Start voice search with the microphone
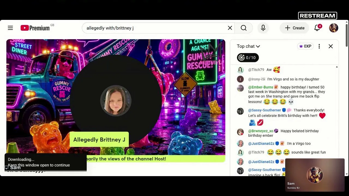The height and width of the screenshot is (196, 349). 263,28
